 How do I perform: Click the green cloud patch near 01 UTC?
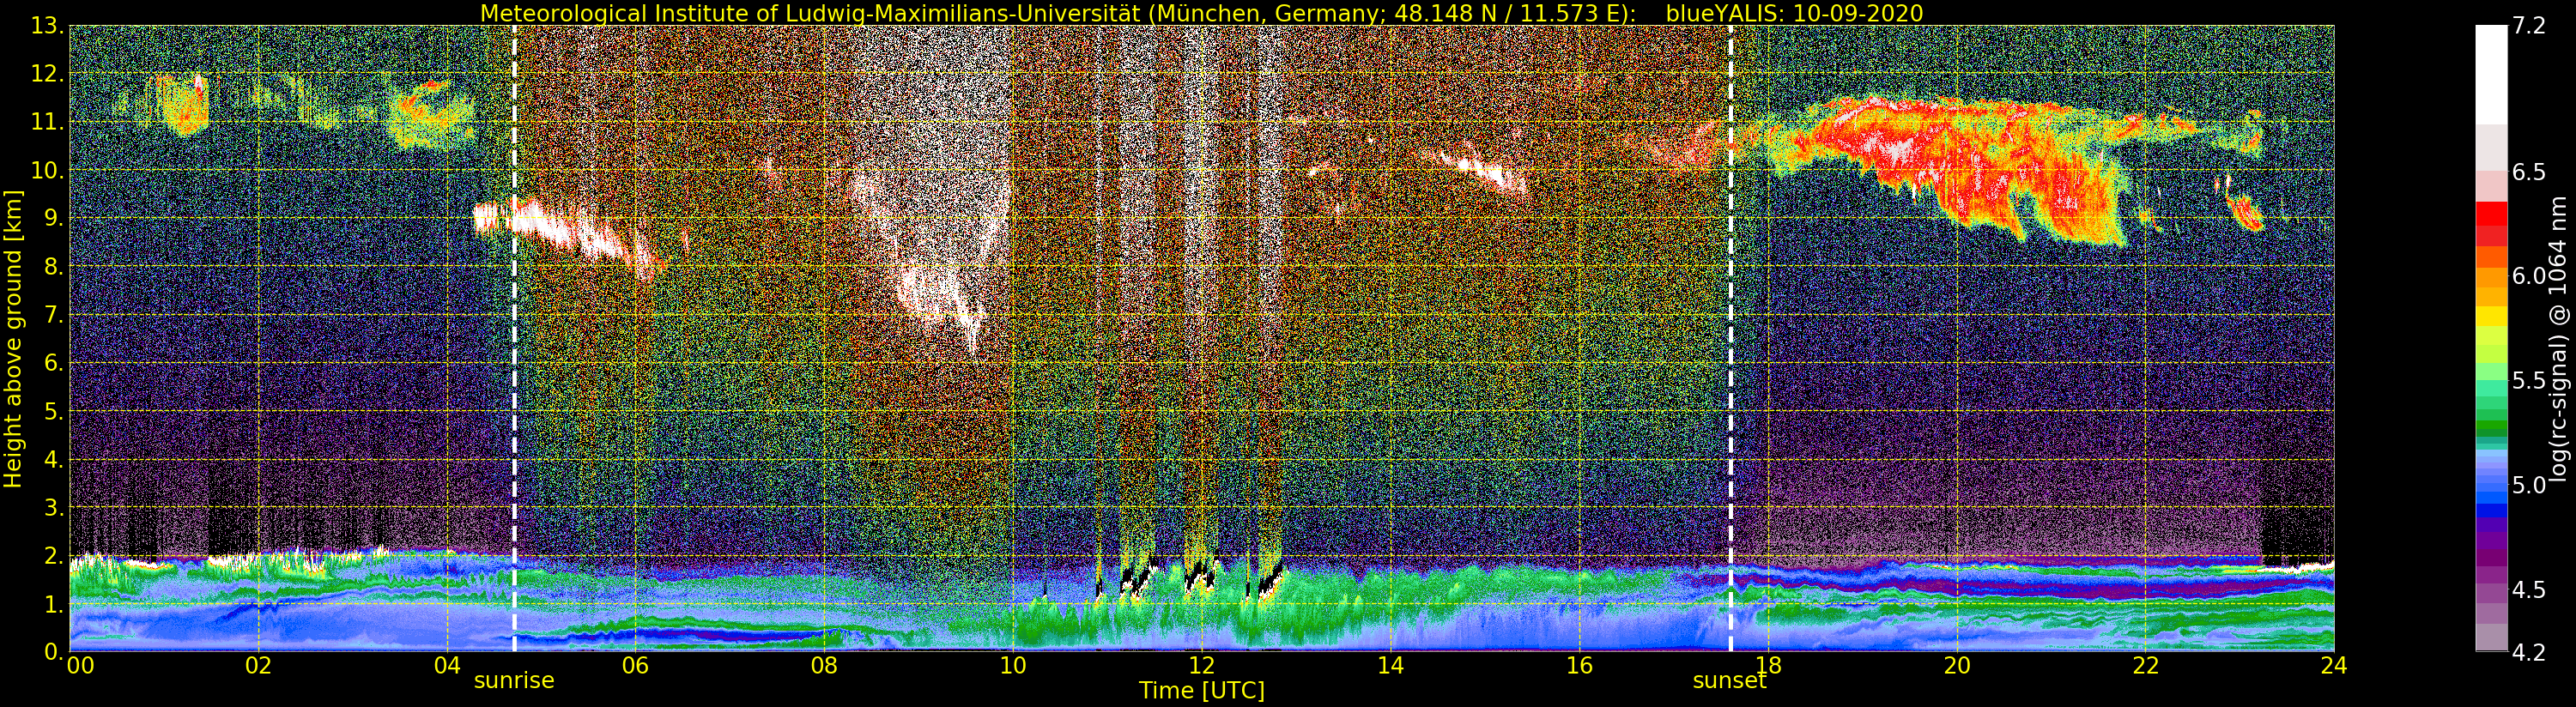click(183, 105)
